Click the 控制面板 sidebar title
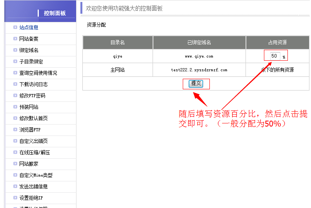This screenshot has height=208, width=311. (55, 13)
